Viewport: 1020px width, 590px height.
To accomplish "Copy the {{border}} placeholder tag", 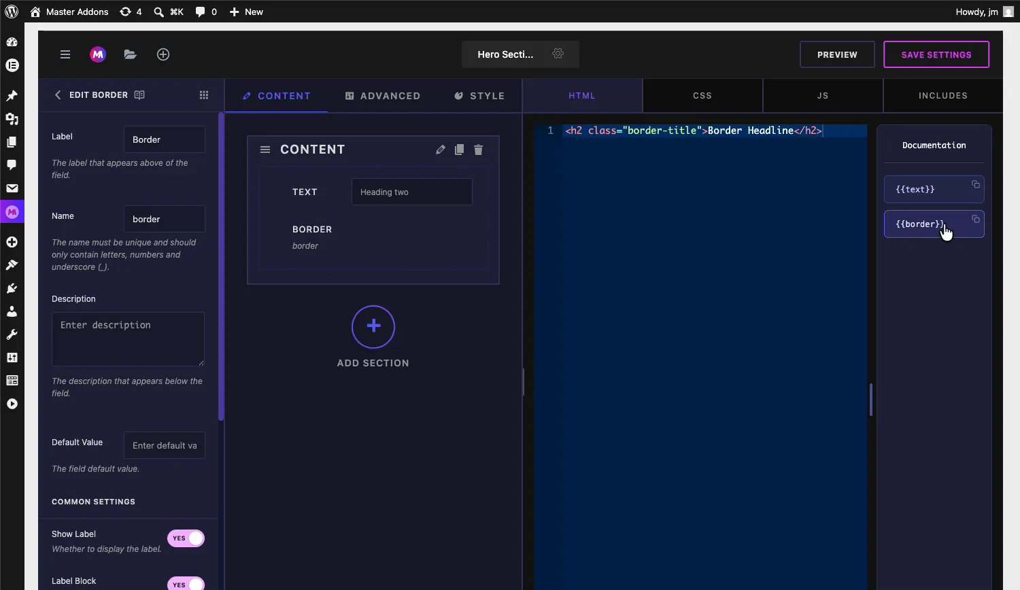I will (x=976, y=220).
